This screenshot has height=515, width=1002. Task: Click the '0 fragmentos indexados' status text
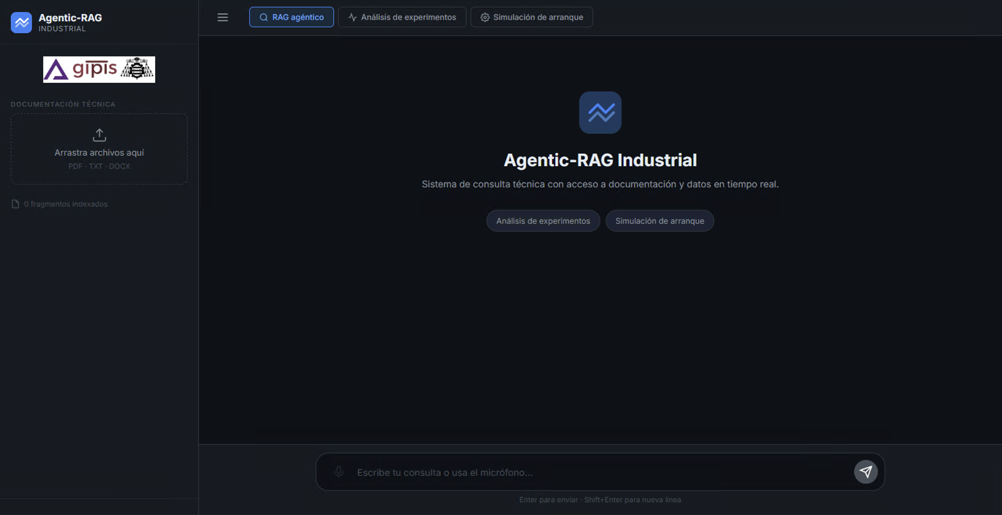coord(66,204)
